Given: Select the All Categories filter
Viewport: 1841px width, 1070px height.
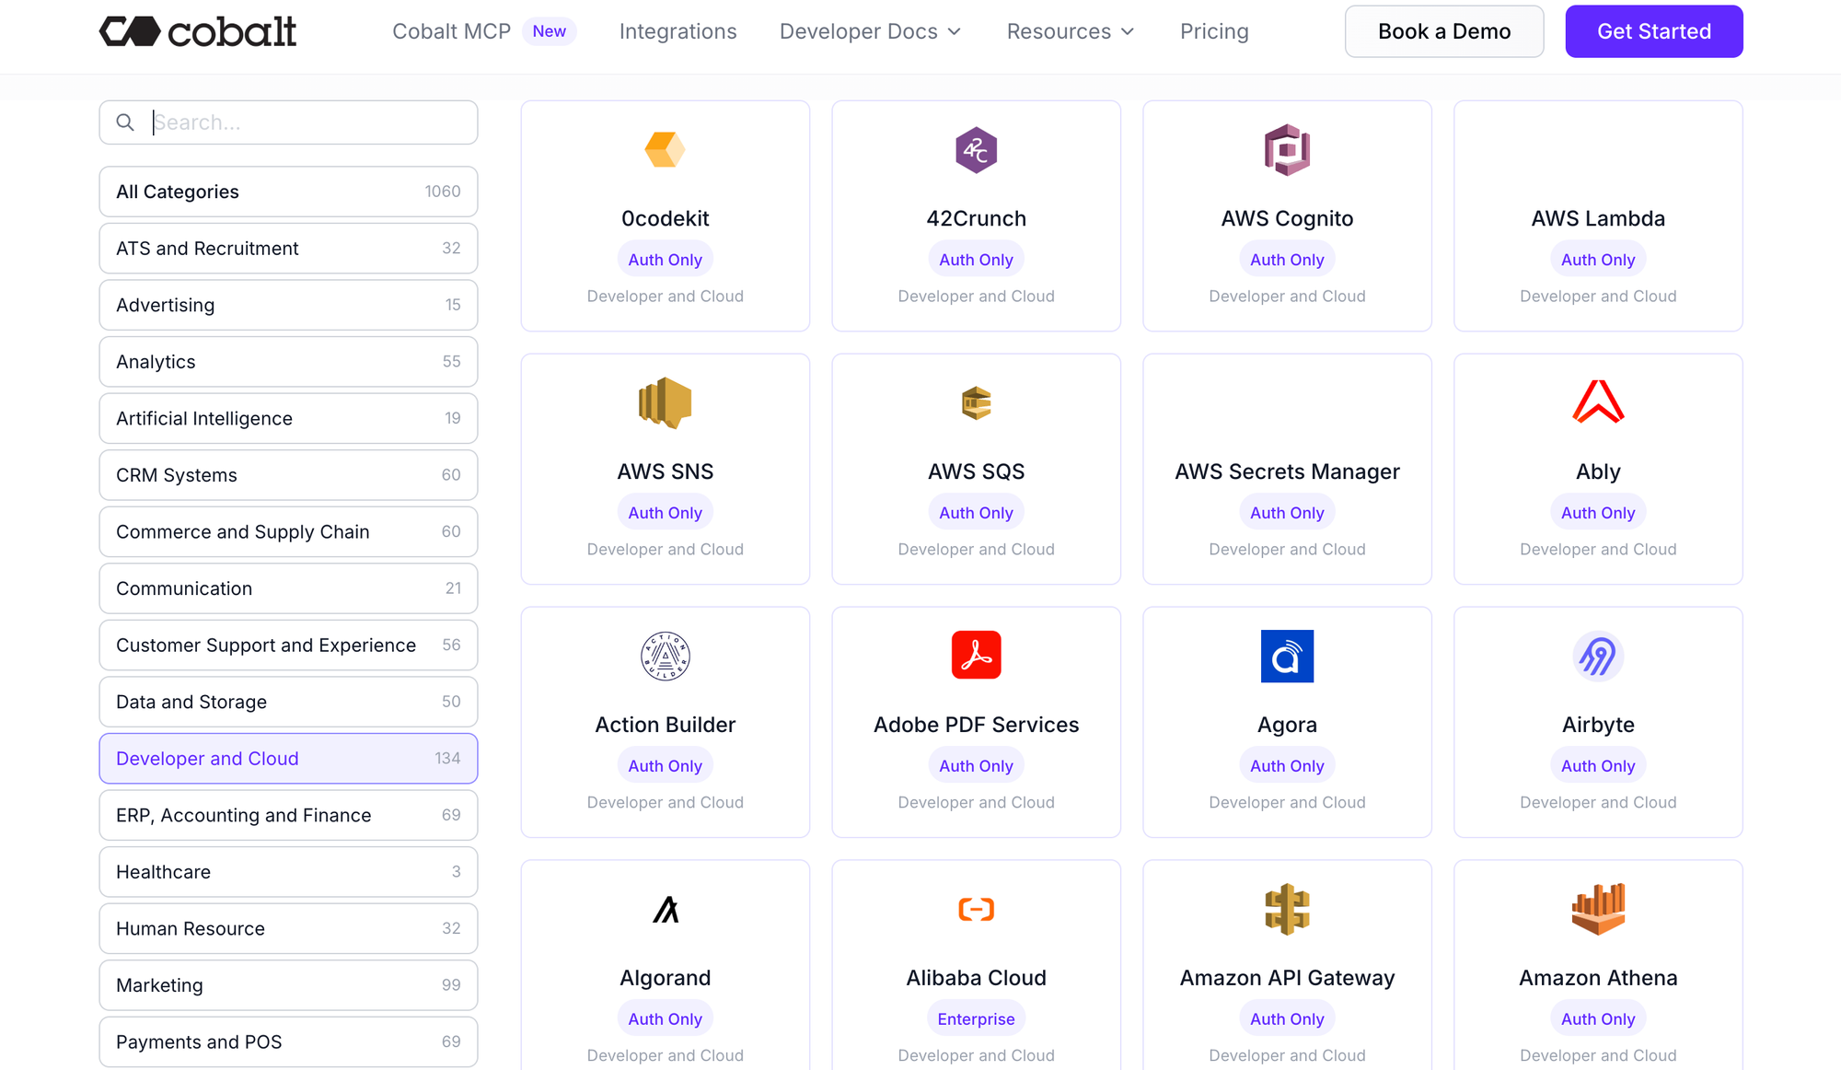Looking at the screenshot, I should (288, 192).
